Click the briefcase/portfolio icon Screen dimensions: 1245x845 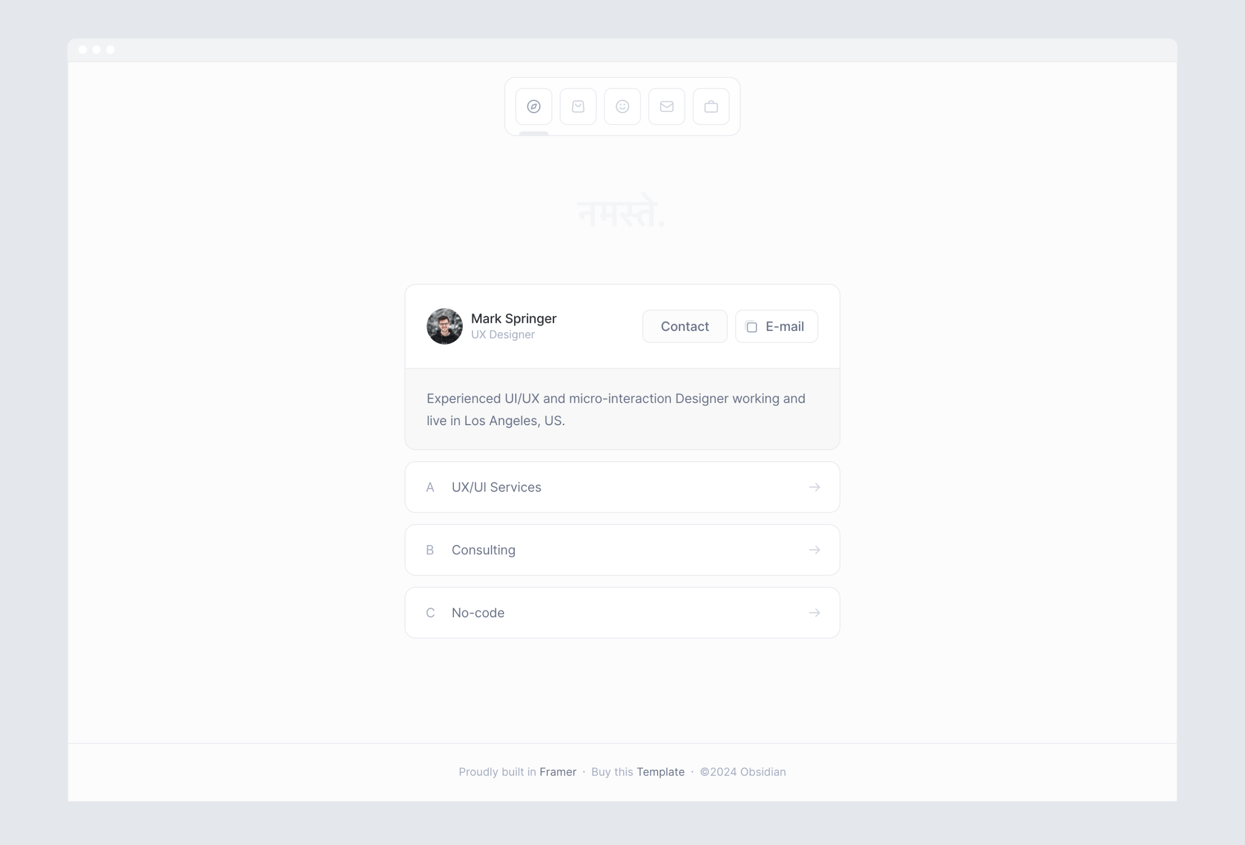(x=711, y=106)
